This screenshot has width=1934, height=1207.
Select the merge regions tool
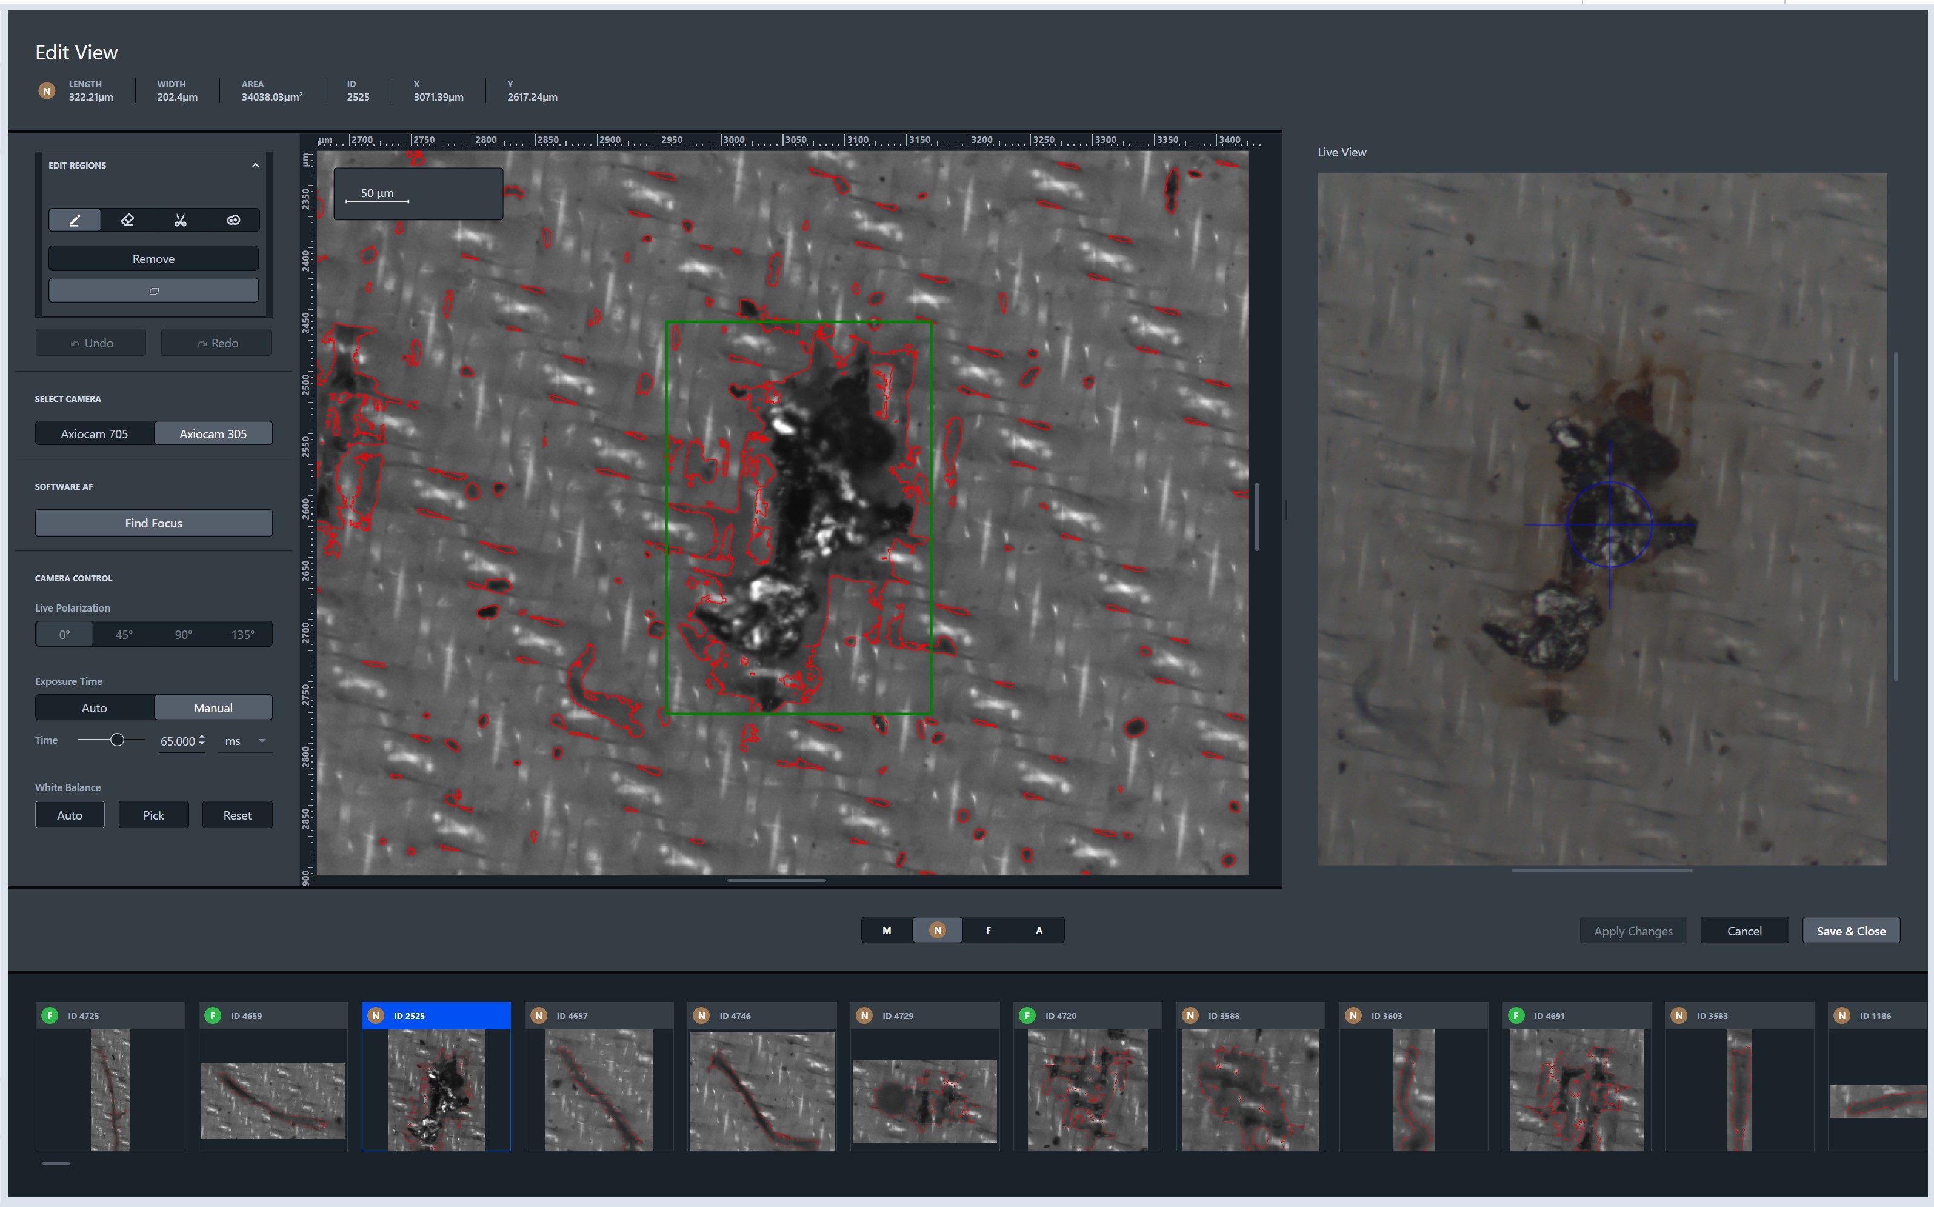(x=233, y=220)
